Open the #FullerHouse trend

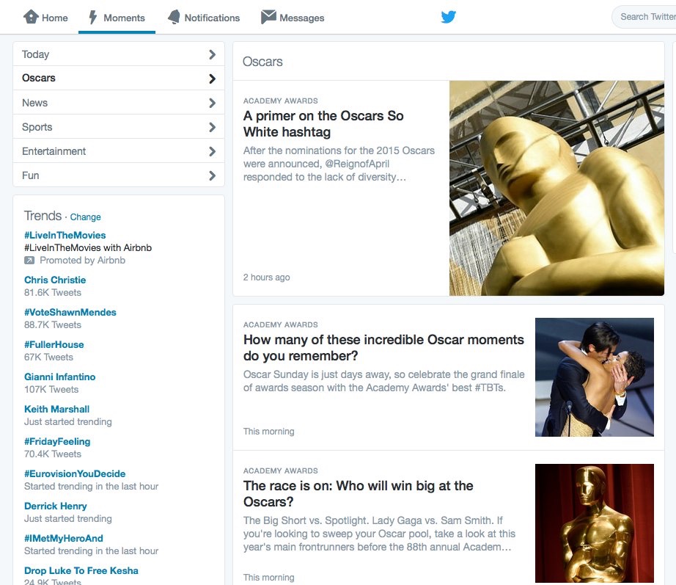click(x=54, y=344)
